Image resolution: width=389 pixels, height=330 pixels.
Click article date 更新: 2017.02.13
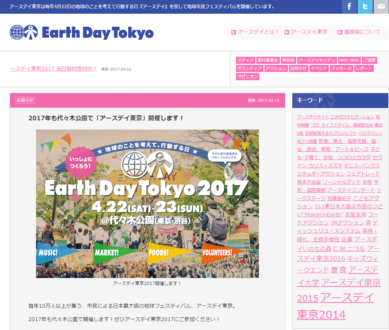point(263,101)
